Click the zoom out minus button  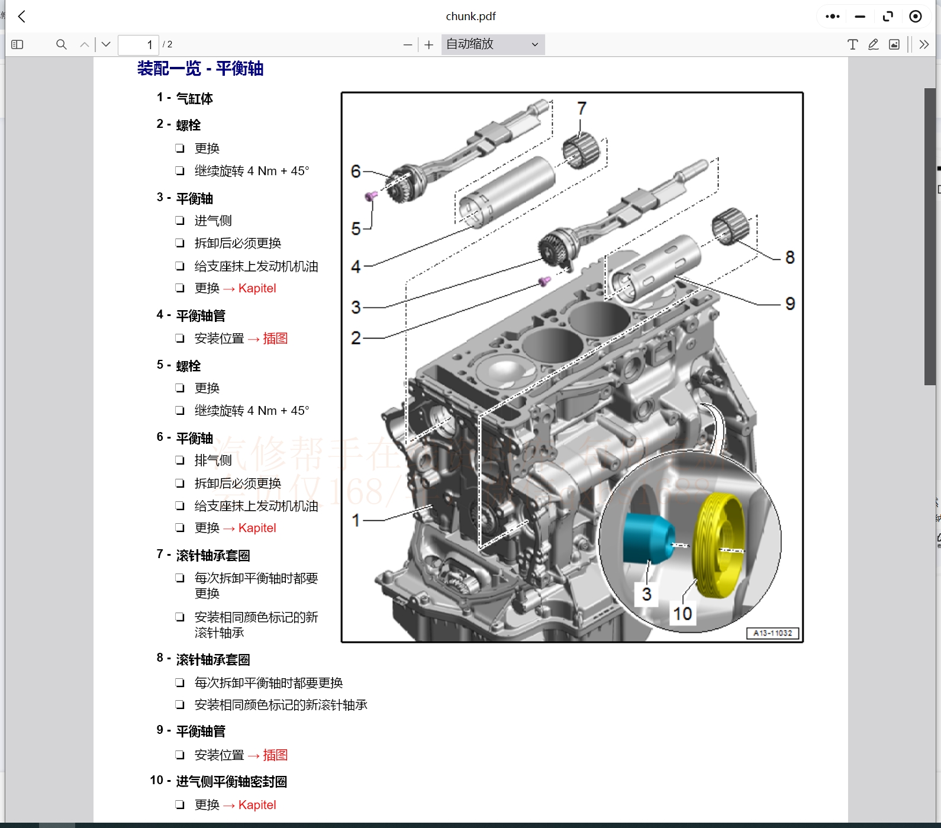tap(407, 45)
